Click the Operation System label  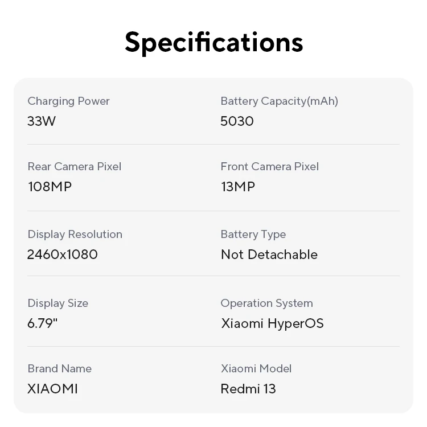click(266, 303)
